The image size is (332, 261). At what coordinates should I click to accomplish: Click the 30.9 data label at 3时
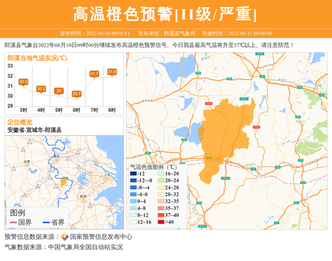point(23,81)
